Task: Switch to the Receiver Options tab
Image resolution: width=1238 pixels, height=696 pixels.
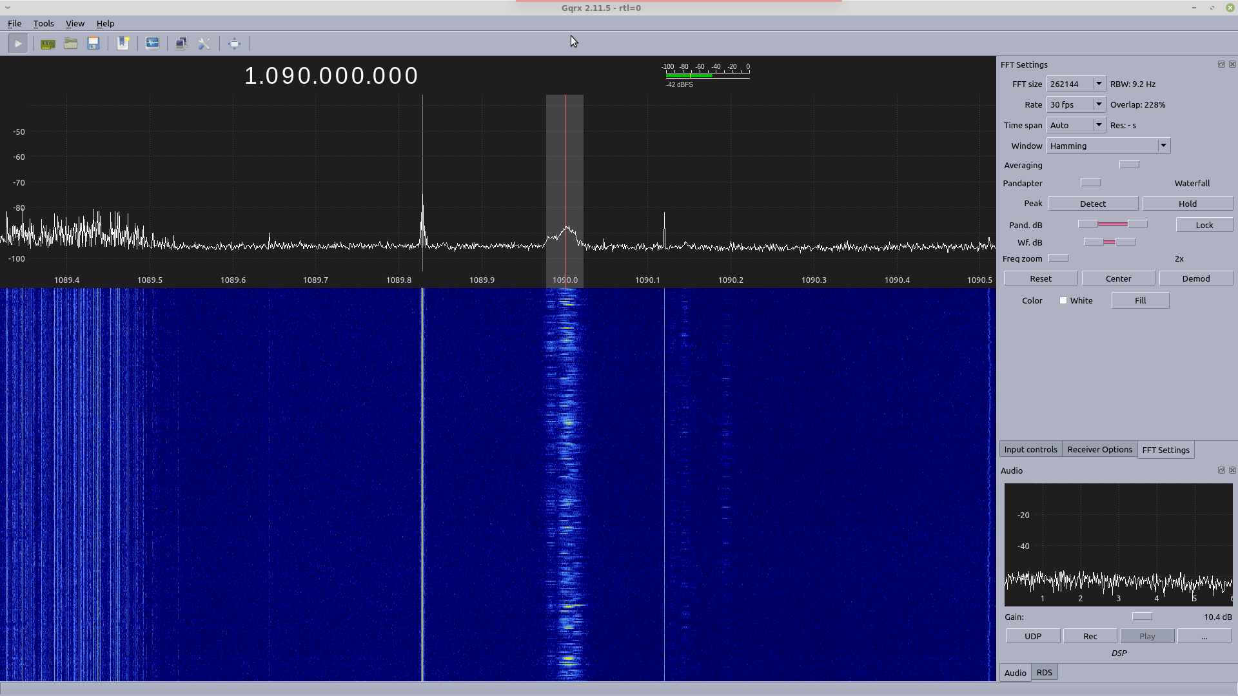Action: pyautogui.click(x=1099, y=450)
